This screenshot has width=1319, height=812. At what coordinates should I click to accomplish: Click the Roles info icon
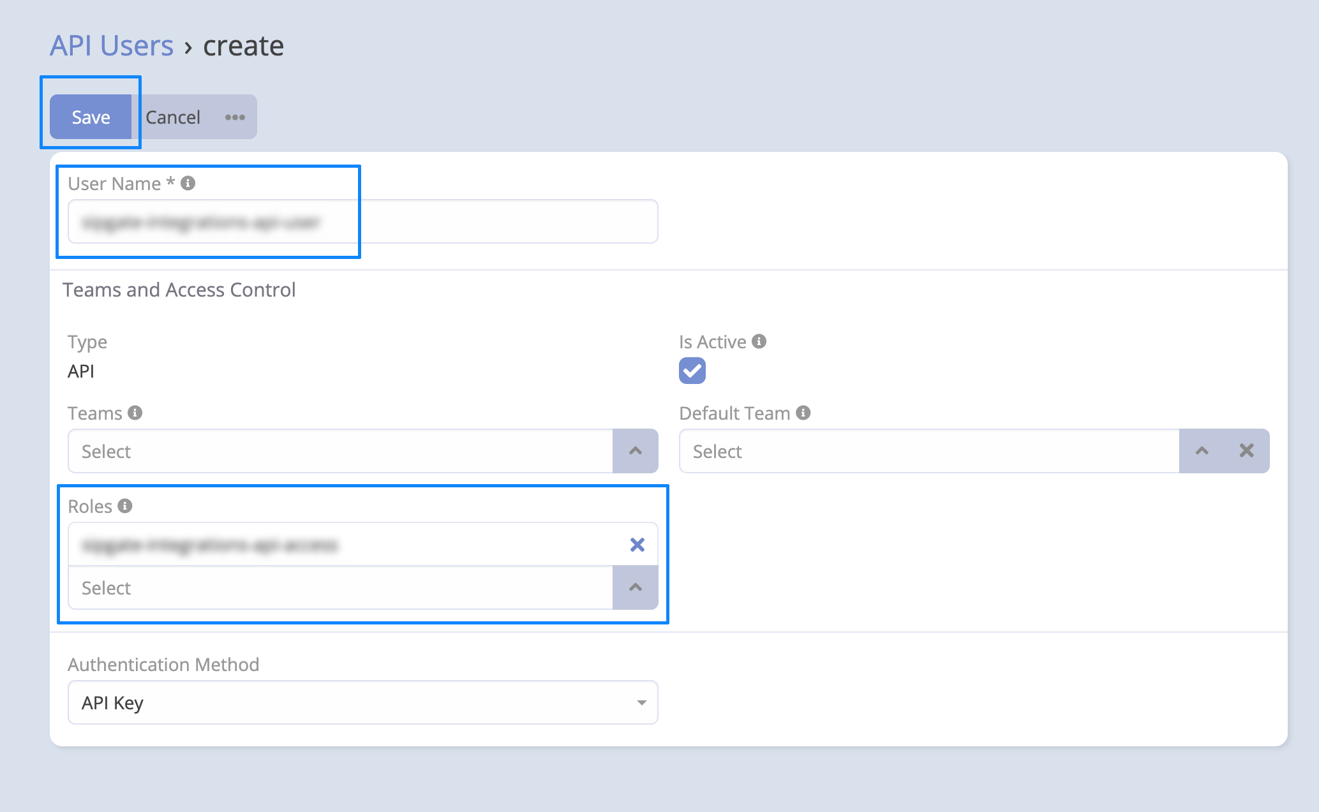pos(125,506)
